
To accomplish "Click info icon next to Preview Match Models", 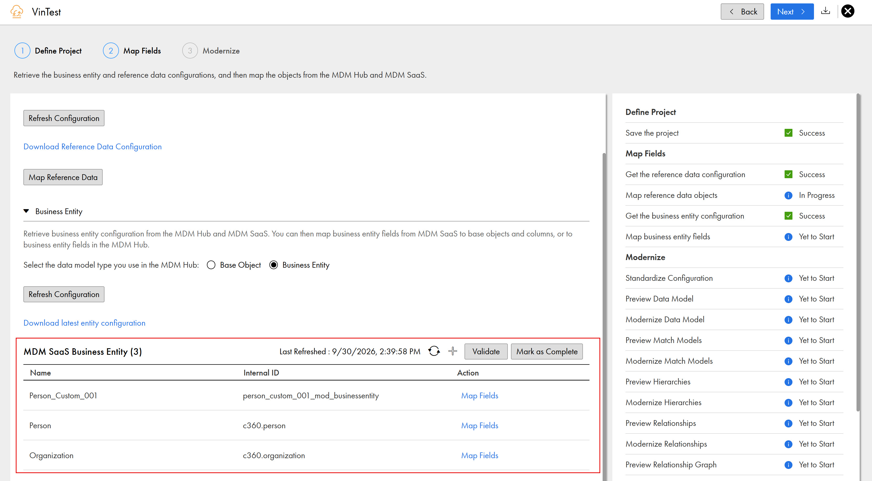I will tap(789, 341).
